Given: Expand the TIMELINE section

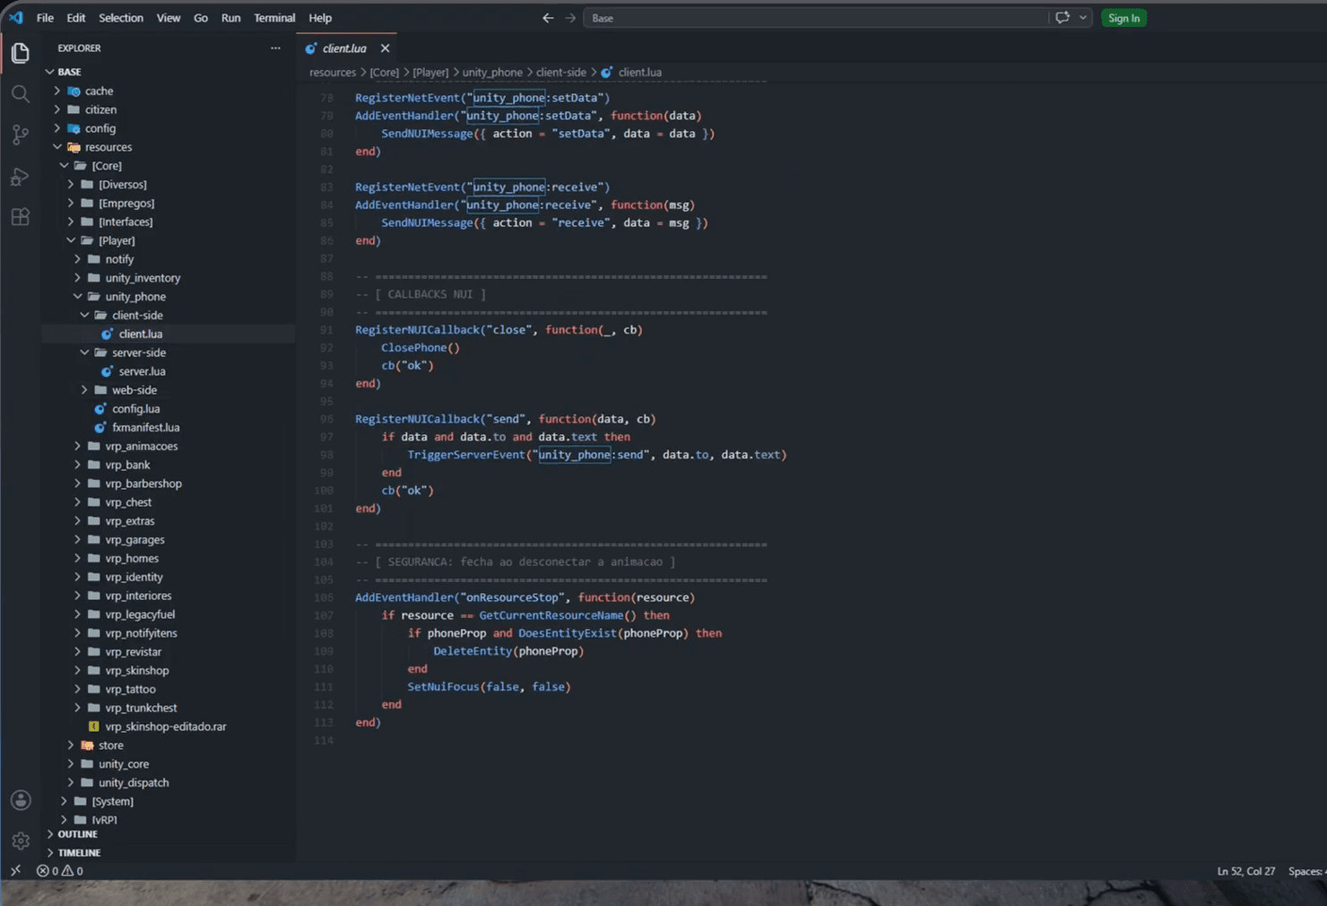Looking at the screenshot, I should point(169,853).
